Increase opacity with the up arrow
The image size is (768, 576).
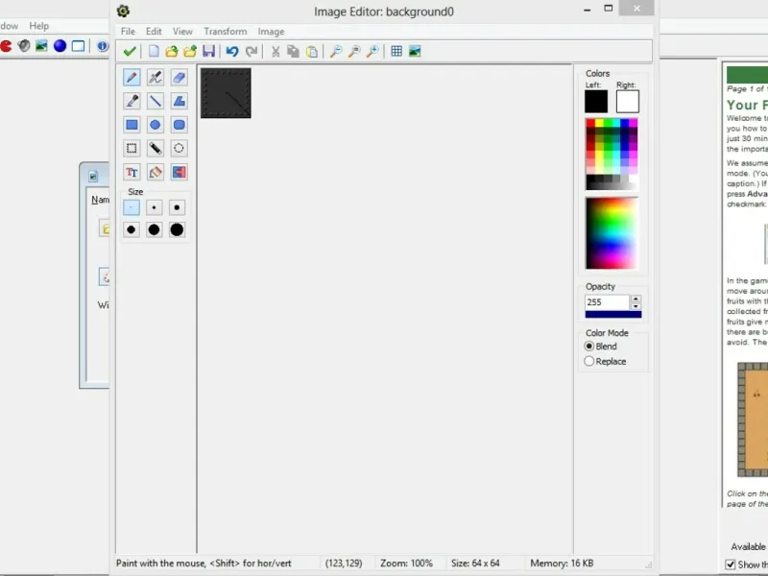point(636,299)
